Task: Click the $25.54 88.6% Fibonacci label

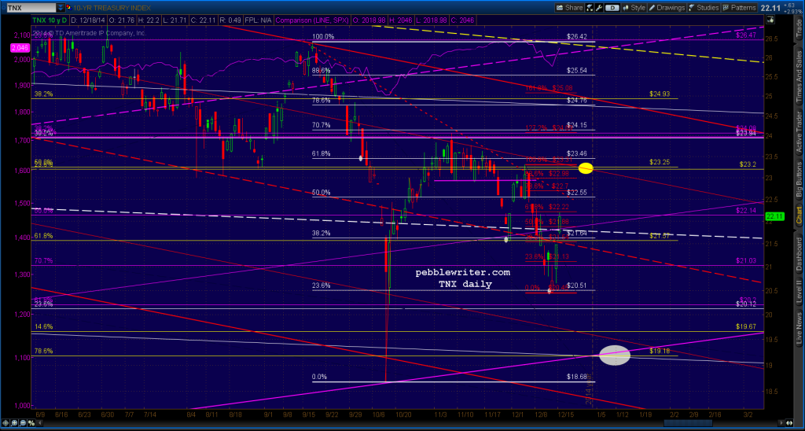Action: (576, 70)
